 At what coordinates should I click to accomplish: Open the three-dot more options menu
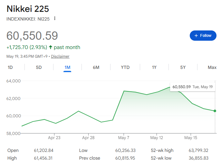(55, 18)
